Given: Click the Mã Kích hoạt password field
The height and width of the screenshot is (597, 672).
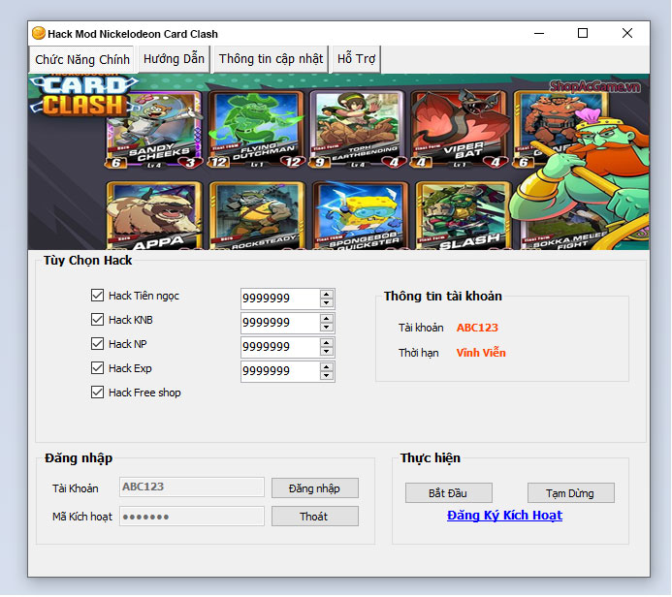Looking at the screenshot, I should 192,516.
